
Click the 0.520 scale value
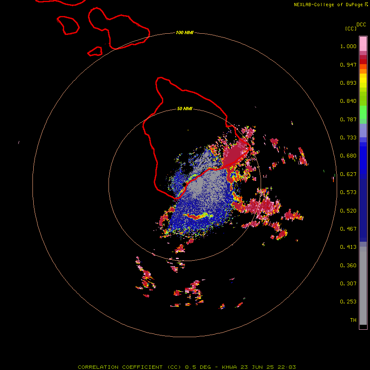click(348, 211)
